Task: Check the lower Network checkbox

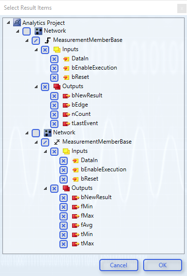Action: click(x=36, y=133)
